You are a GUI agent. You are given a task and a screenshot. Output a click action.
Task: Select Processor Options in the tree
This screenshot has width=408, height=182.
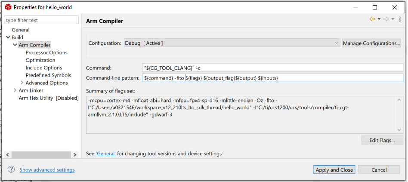point(46,52)
